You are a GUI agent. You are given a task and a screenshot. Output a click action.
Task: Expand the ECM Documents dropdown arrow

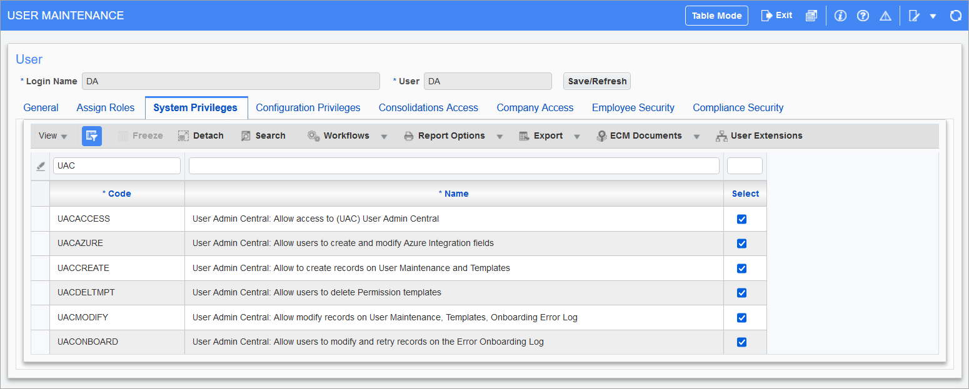(696, 136)
